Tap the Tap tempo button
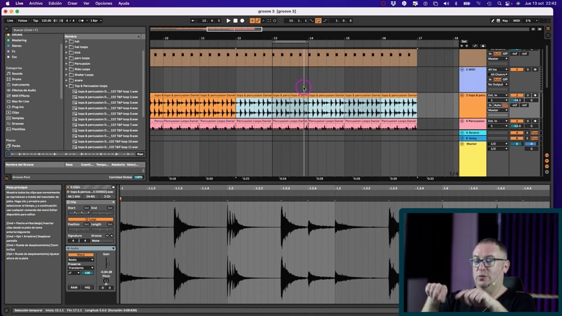This screenshot has width=562, height=316. tap(36, 21)
